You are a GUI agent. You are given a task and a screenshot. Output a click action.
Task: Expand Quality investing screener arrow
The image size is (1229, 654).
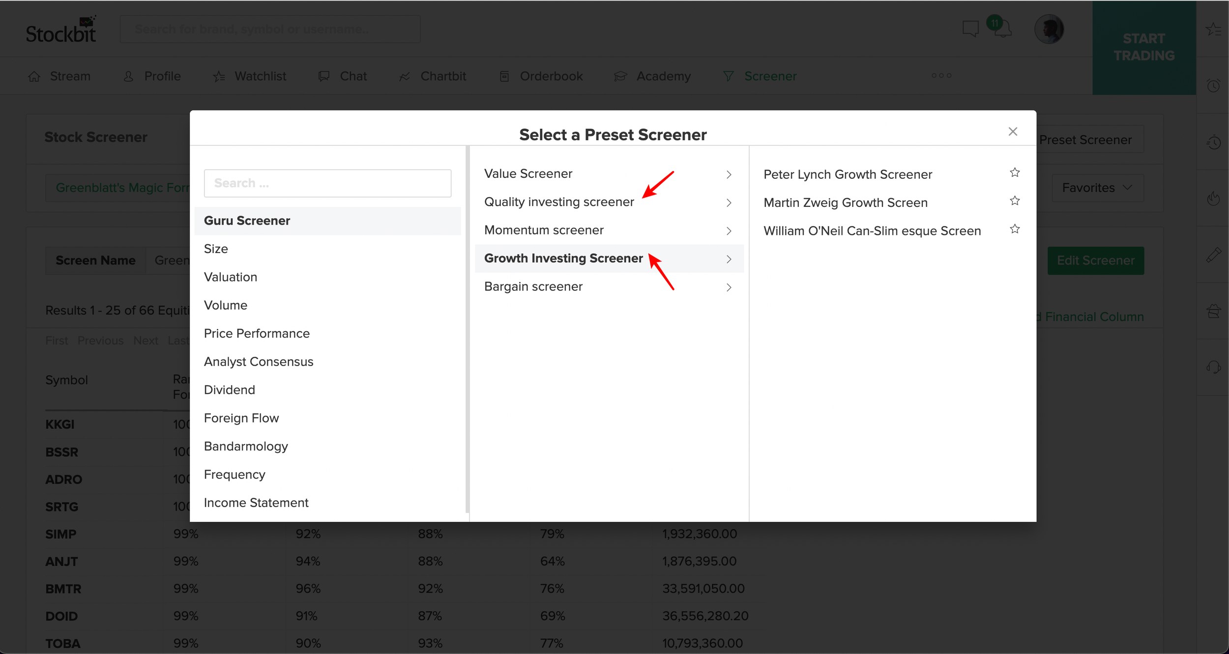click(x=729, y=202)
